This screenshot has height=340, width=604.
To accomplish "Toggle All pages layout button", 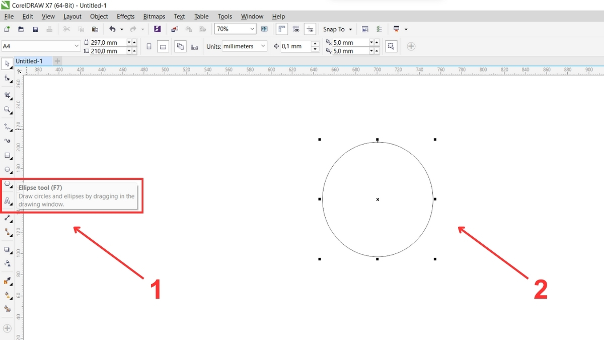I will coord(180,46).
